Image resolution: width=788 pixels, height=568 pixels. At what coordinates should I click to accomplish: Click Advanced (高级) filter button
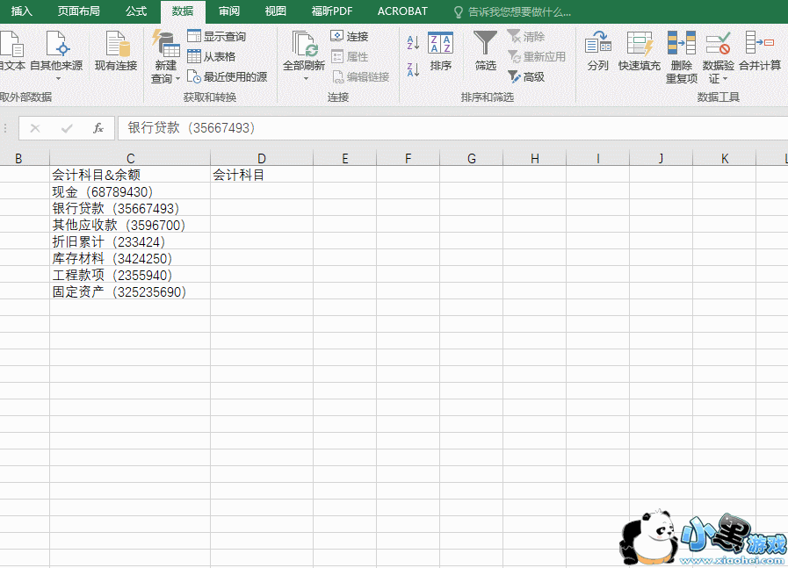pos(526,76)
